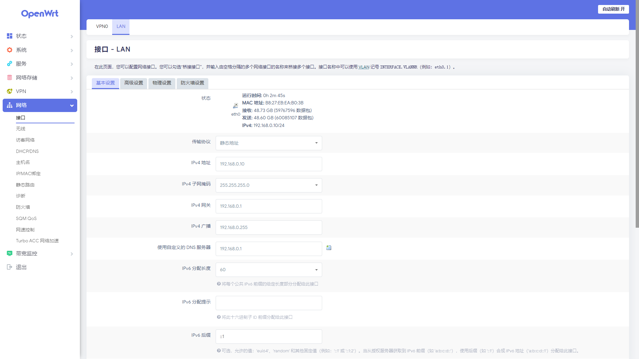Click the 退出 logout icon
The image size is (639, 359).
coord(10,267)
